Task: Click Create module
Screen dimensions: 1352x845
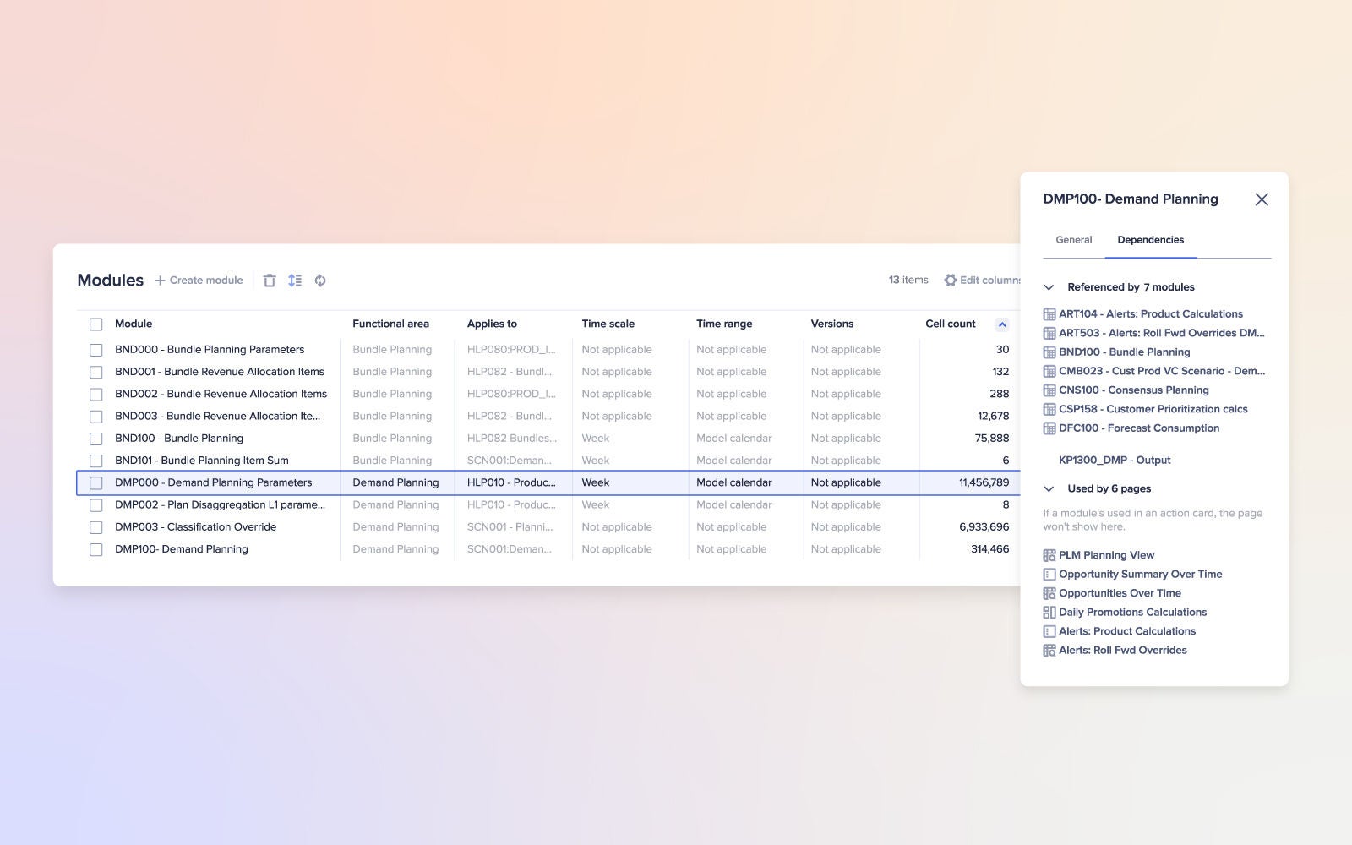Action: coord(199,280)
